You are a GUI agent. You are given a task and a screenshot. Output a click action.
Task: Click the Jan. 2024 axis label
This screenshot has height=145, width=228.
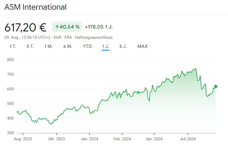click(x=89, y=139)
